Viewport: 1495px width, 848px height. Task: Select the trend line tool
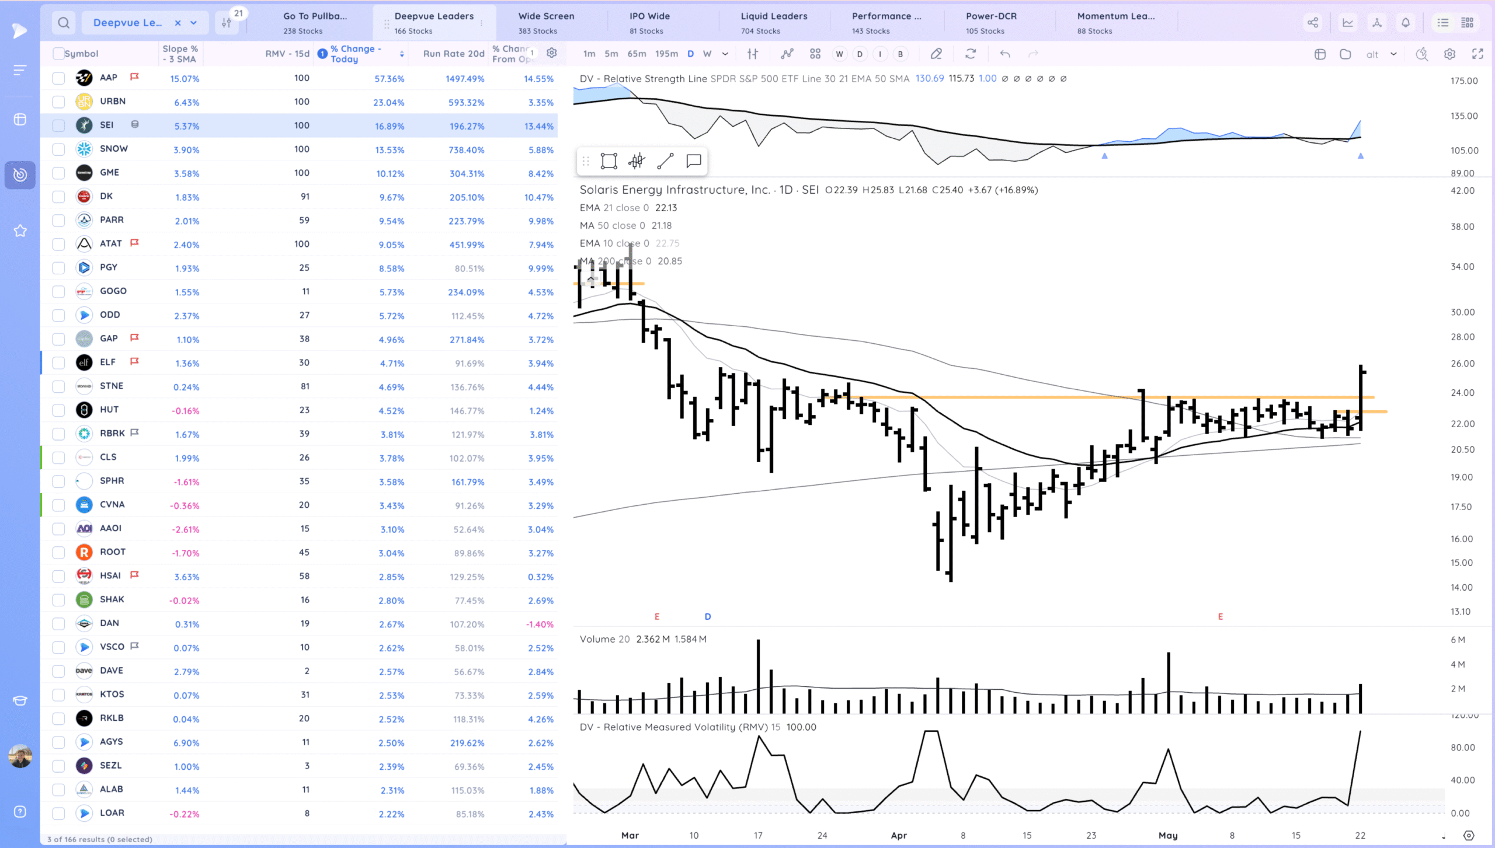point(665,161)
